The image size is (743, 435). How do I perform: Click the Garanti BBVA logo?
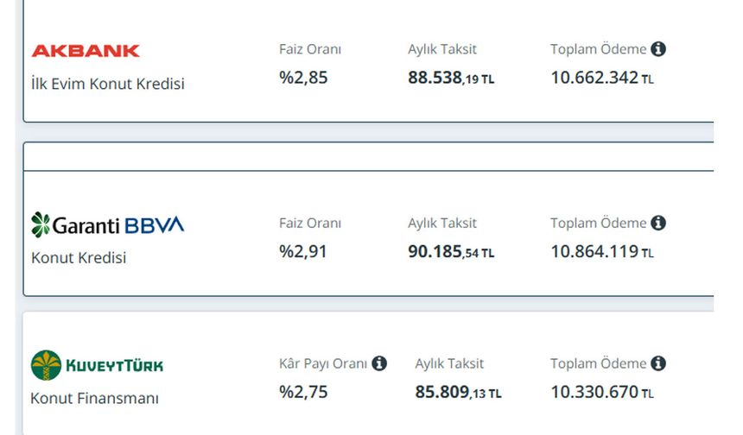tap(107, 225)
